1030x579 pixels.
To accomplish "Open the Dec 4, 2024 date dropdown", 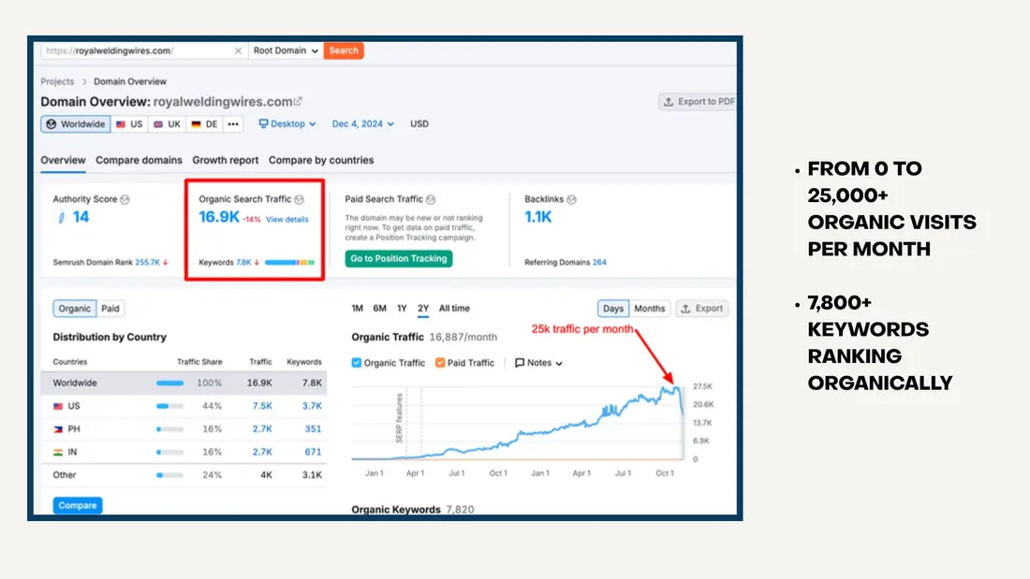I will pos(362,124).
